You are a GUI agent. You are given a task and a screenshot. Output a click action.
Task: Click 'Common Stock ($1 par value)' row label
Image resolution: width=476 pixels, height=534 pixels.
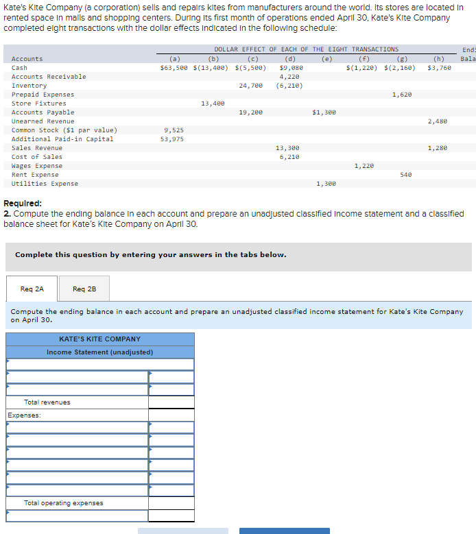[x=64, y=130]
